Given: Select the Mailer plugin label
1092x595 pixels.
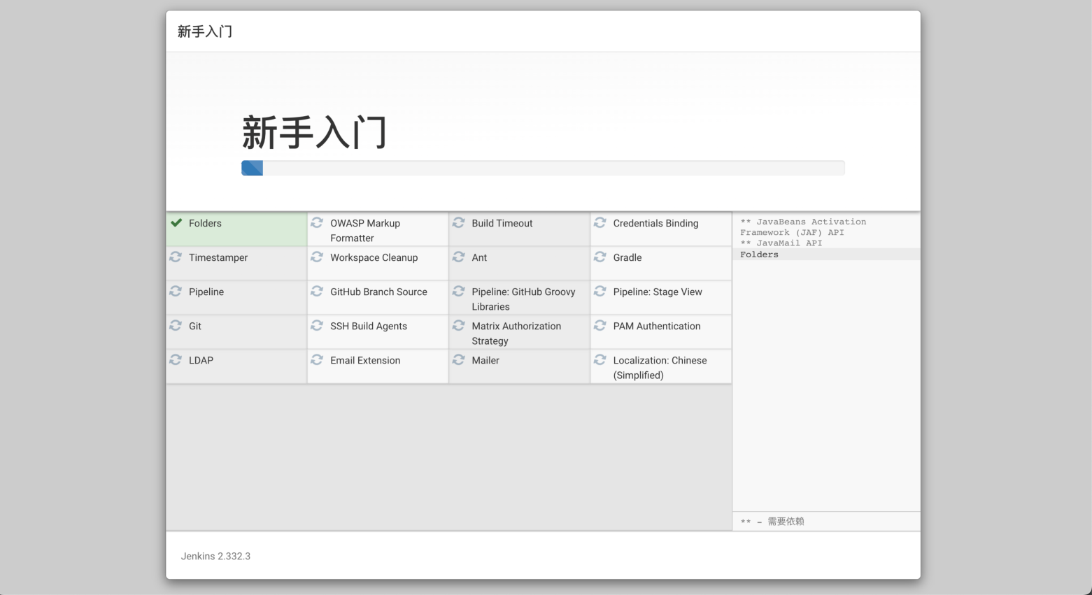Looking at the screenshot, I should coord(485,360).
